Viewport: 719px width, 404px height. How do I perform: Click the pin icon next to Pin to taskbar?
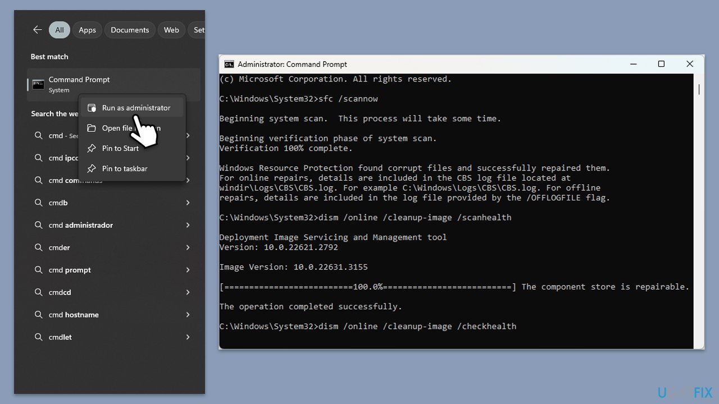91,168
